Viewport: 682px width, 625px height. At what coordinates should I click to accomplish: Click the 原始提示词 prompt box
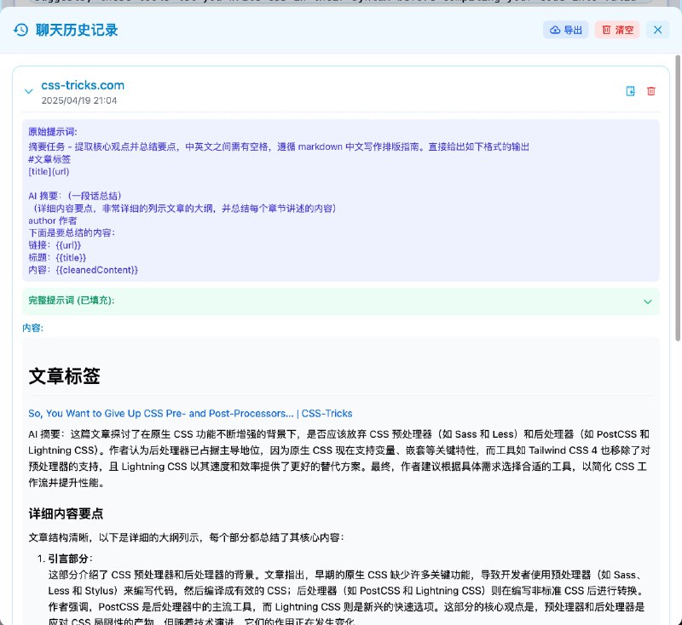pyautogui.click(x=341, y=204)
